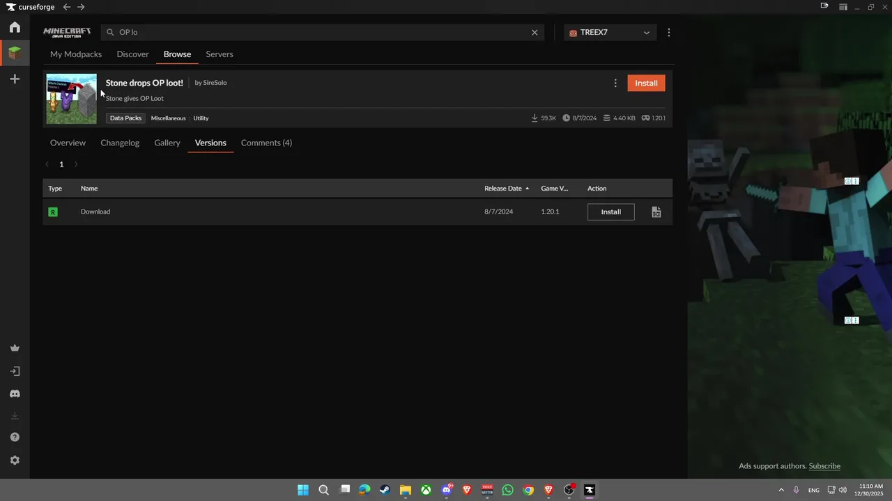Go to next versions page arrow
892x501 pixels.
click(x=76, y=164)
